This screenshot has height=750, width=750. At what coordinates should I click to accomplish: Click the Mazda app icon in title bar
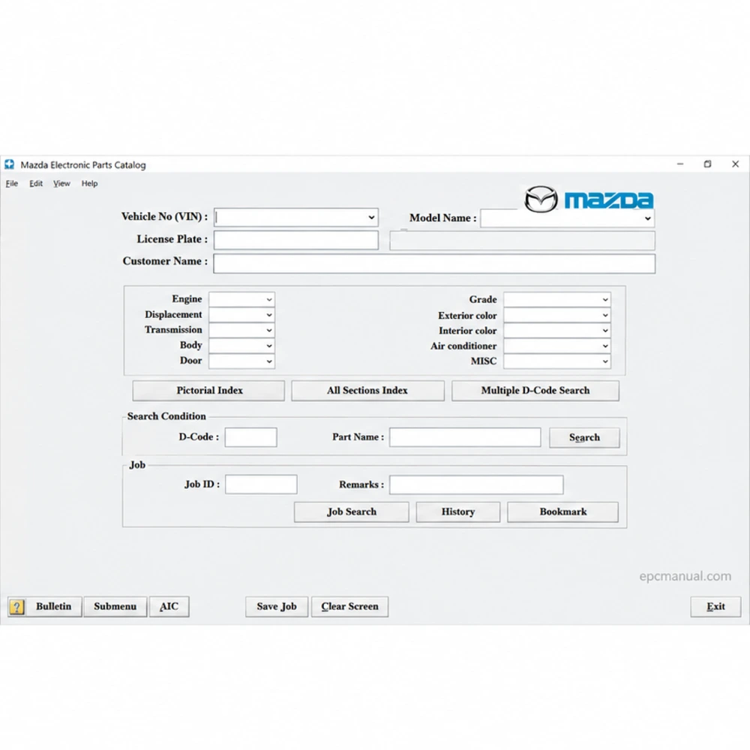[10, 164]
